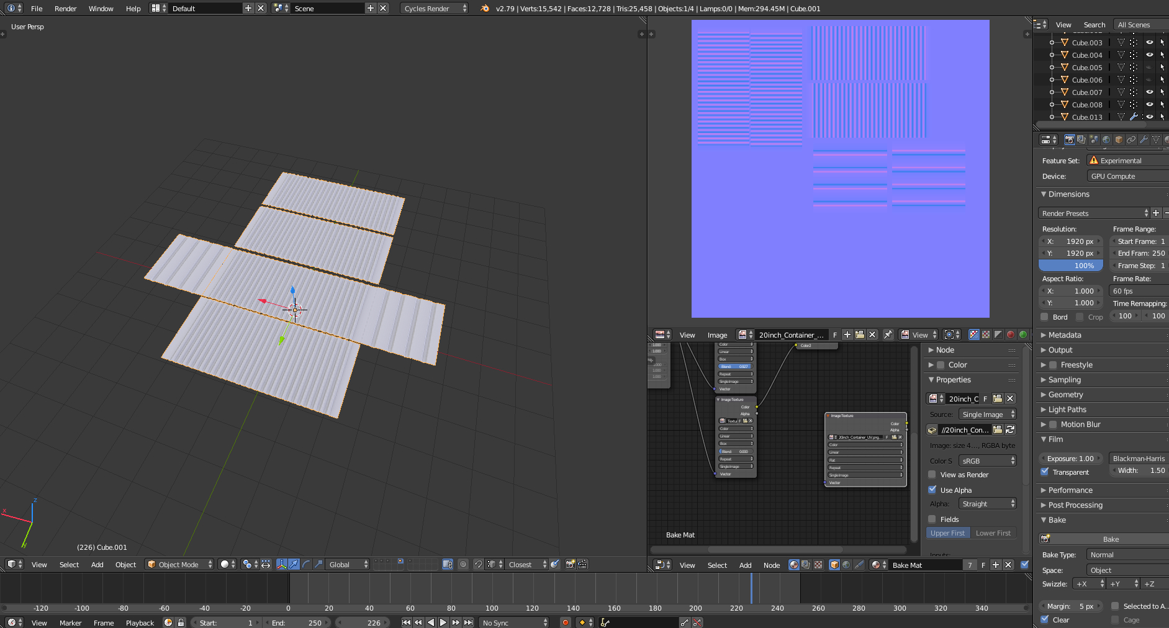Open the Object Mode dropdown
The width and height of the screenshot is (1169, 628).
[x=179, y=564]
